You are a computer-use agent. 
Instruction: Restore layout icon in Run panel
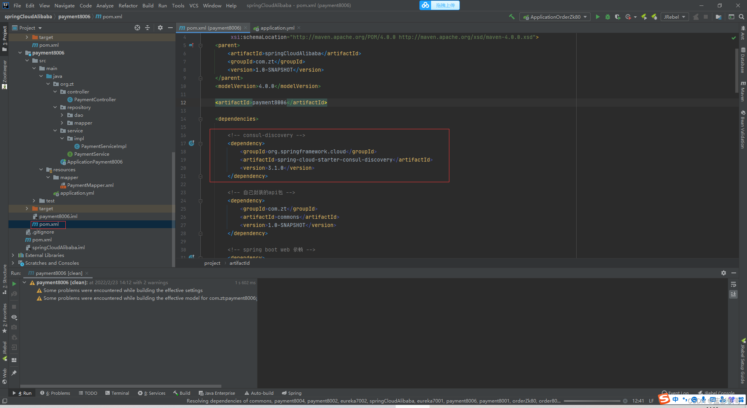(14, 360)
